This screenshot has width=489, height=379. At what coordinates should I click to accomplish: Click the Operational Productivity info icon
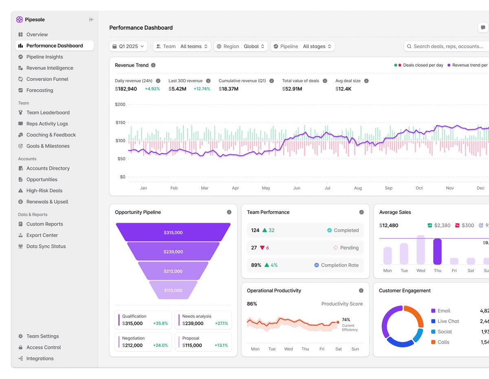pyautogui.click(x=361, y=291)
